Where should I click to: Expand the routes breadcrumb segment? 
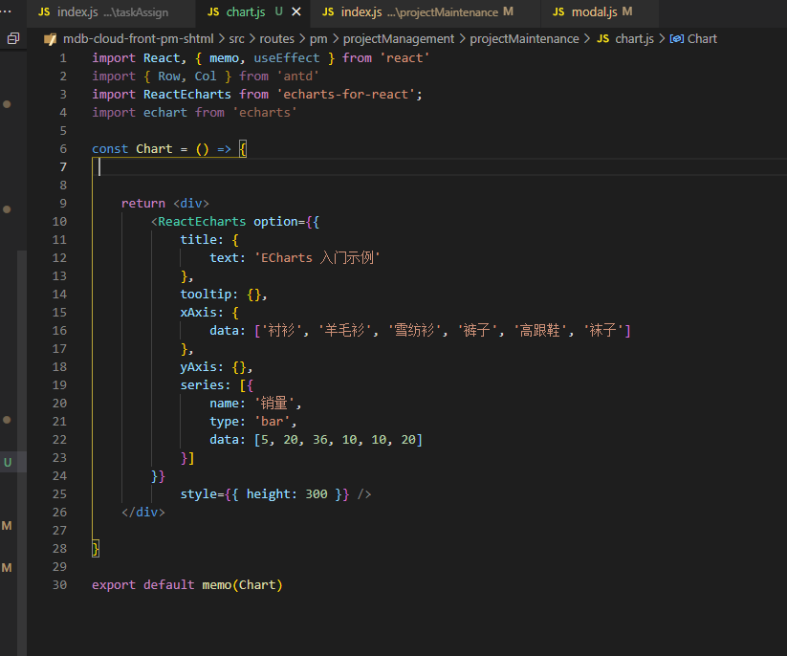tap(276, 38)
